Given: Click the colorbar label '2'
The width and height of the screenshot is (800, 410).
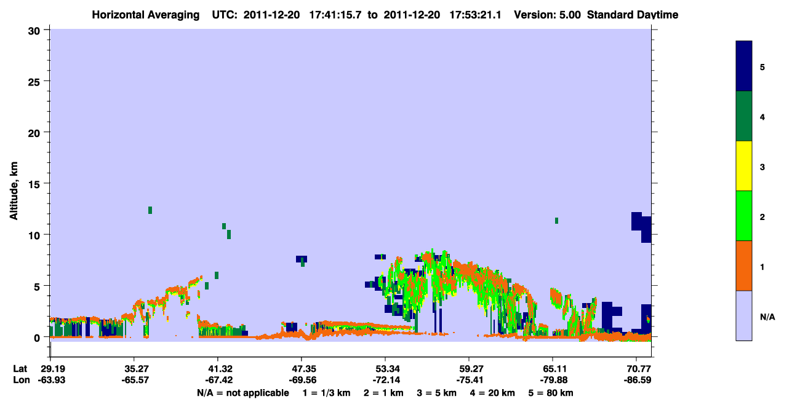Looking at the screenshot, I should 762,217.
